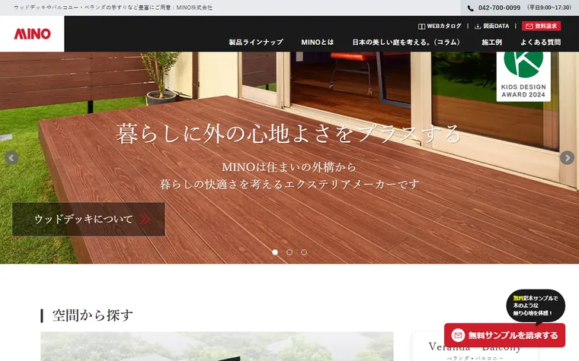Click the Kids Design Award 2024 badge
Image resolution: width=579 pixels, height=361 pixels.
(523, 76)
